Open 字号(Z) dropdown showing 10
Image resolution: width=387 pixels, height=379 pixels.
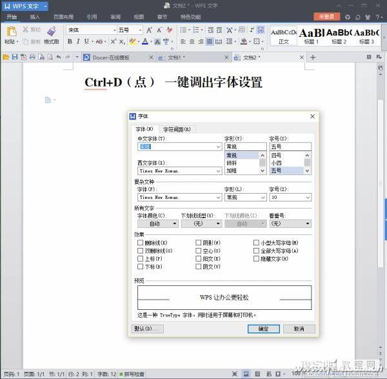coord(308,198)
